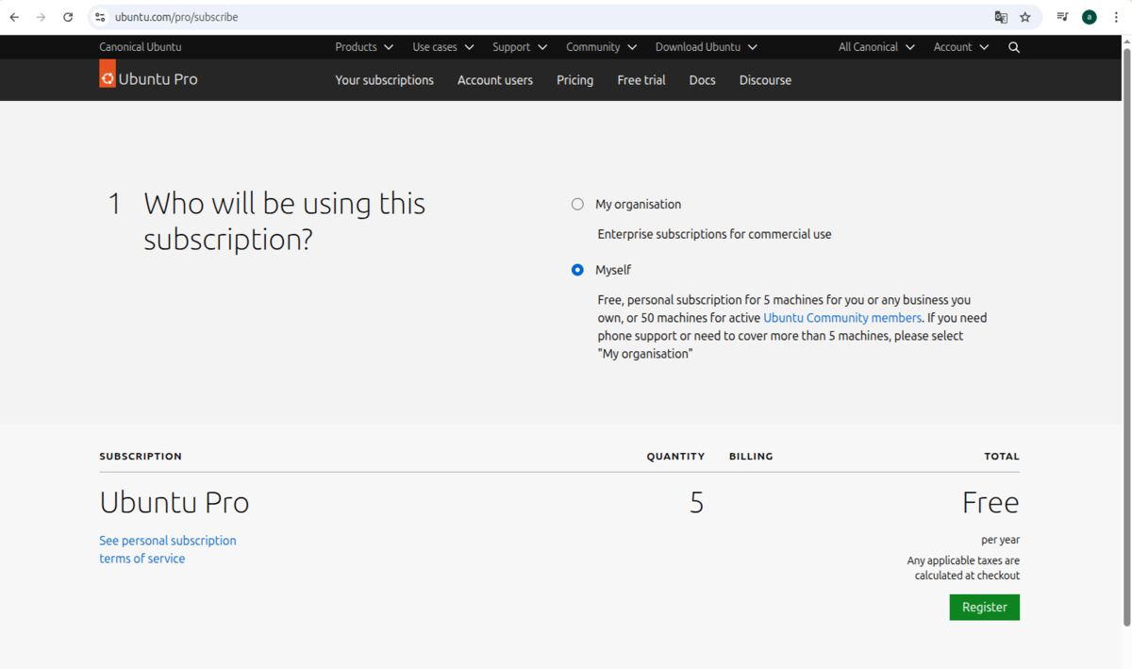Click the green Register button
The height and width of the screenshot is (669, 1132).
pyautogui.click(x=985, y=607)
